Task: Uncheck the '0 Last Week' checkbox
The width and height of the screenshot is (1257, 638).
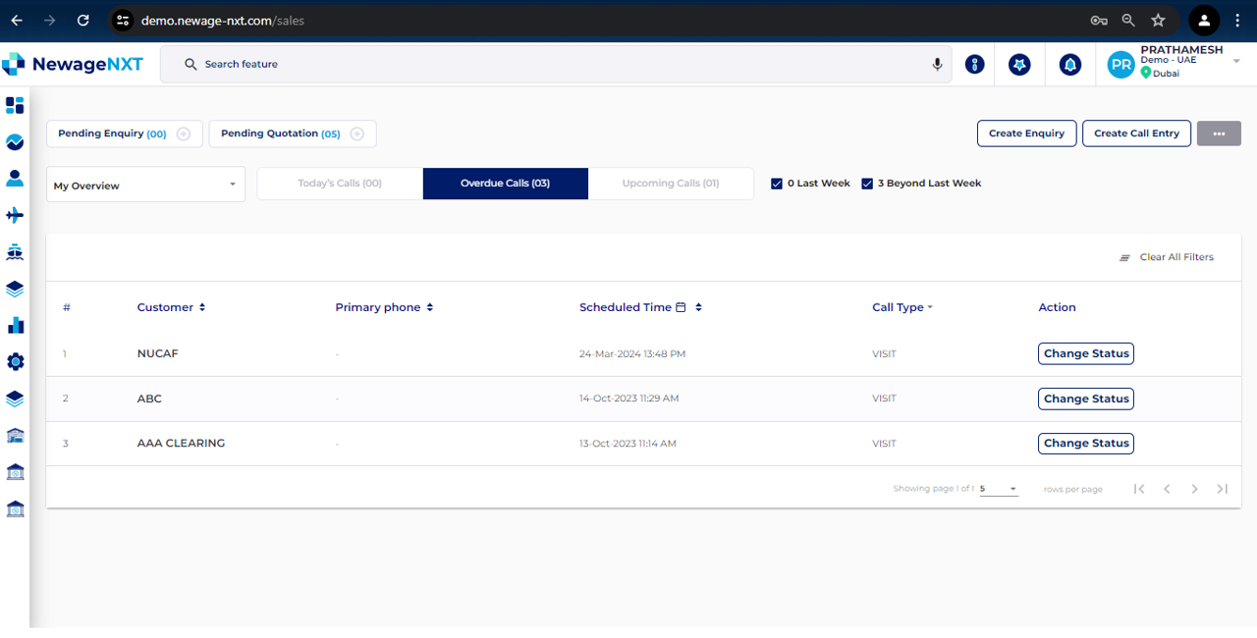Action: pos(777,184)
